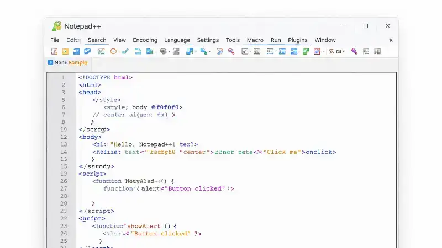The image size is (442, 248).
Task: Expand the arrow beside the gray eye icon
Action: (x=169, y=51)
